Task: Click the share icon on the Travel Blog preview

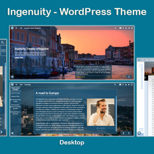Action: (12, 133)
